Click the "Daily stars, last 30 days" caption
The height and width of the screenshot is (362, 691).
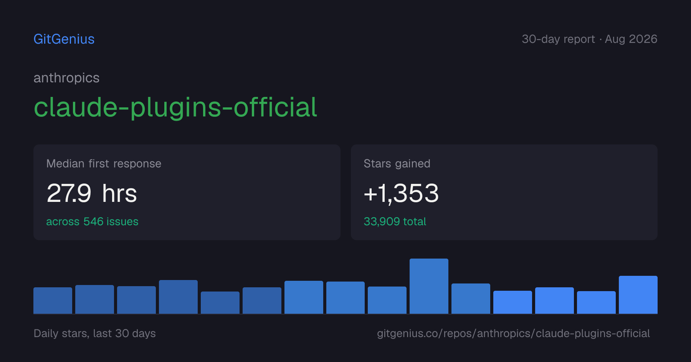point(95,333)
